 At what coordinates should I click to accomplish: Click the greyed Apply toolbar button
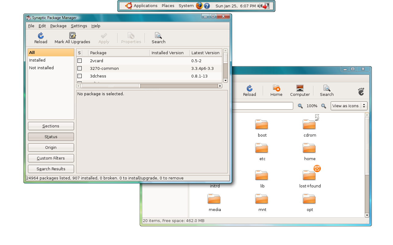[104, 38]
